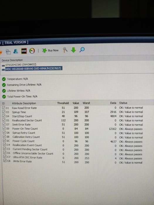Open the report document toolbar icon
This screenshot has height=205, width=154.
click(8, 52)
